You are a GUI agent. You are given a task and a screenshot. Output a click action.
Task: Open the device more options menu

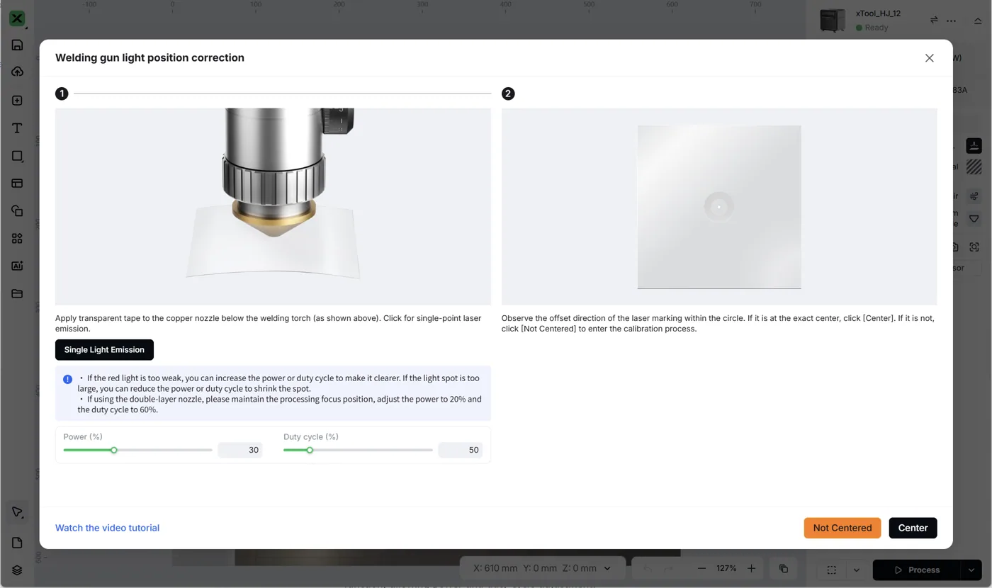[952, 21]
